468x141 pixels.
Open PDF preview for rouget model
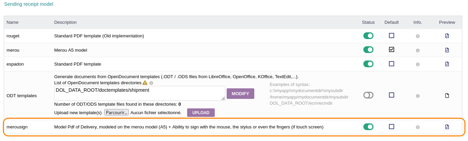(x=447, y=36)
